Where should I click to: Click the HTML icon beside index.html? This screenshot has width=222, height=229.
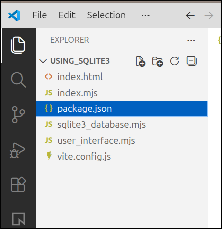tap(48, 77)
